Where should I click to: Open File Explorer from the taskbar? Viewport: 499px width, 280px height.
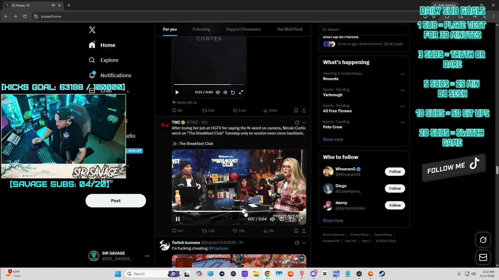pos(256,274)
